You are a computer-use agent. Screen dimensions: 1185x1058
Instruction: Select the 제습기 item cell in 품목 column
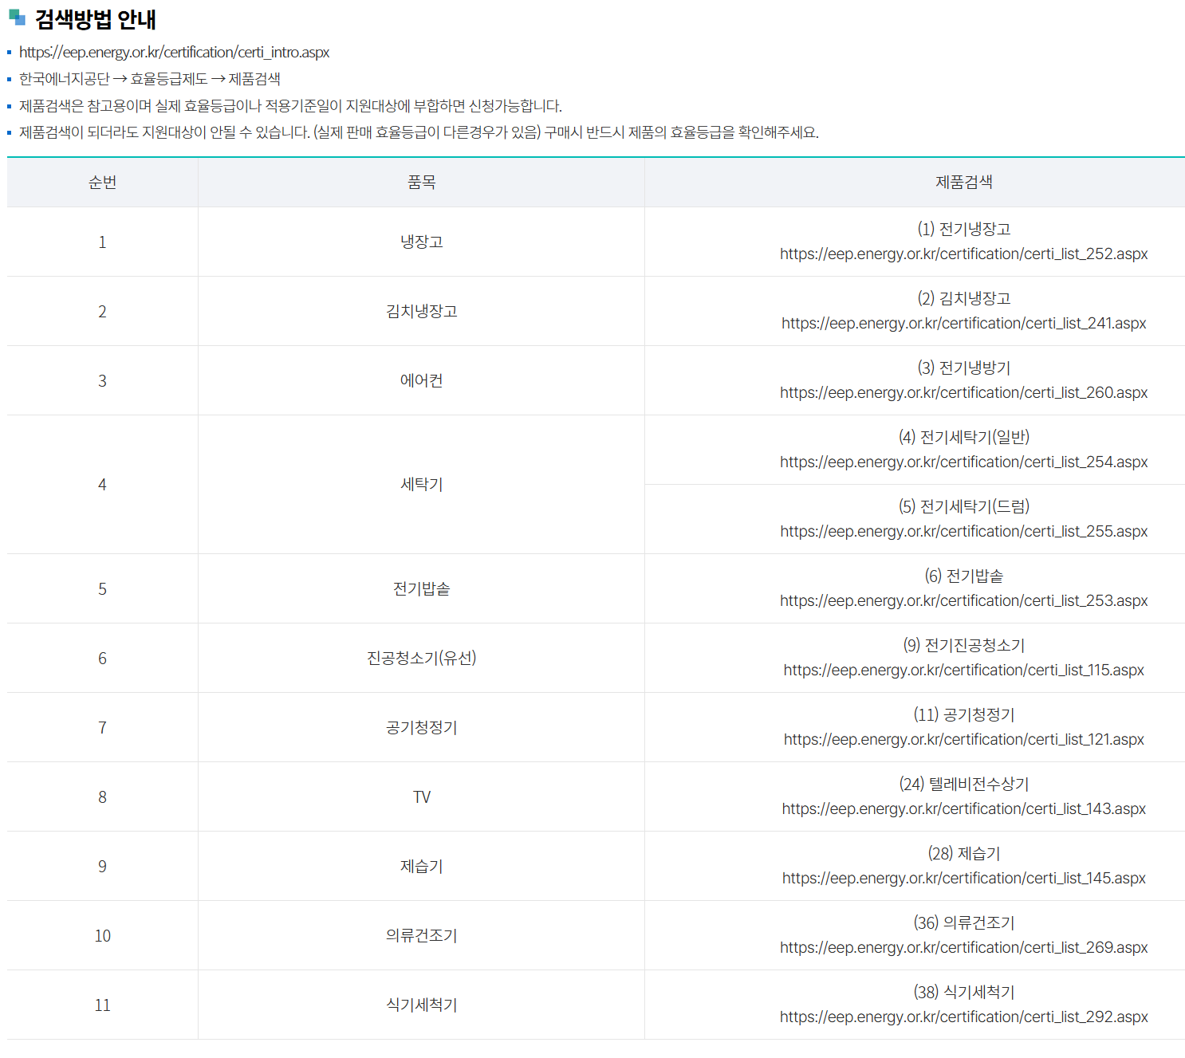[421, 866]
